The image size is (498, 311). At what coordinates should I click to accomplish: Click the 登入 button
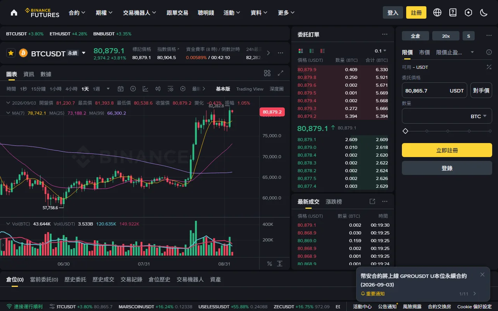393,12
